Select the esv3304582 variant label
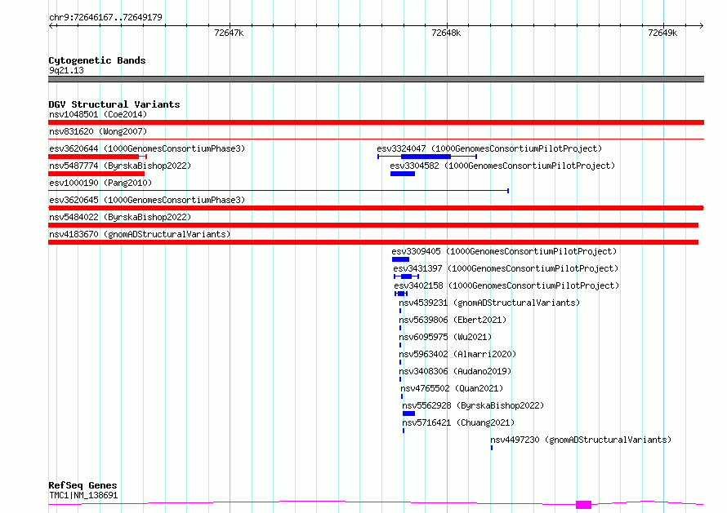Image resolution: width=727 pixels, height=513 pixels. click(x=502, y=166)
